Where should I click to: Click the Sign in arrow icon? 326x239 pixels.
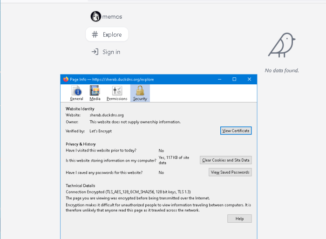(95, 52)
